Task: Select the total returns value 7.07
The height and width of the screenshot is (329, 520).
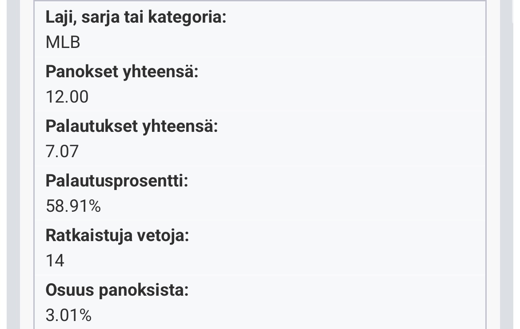Action: coord(62,151)
